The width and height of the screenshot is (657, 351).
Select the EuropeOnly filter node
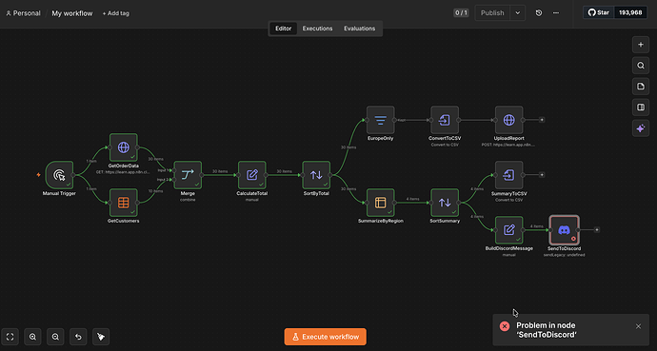[381, 120]
